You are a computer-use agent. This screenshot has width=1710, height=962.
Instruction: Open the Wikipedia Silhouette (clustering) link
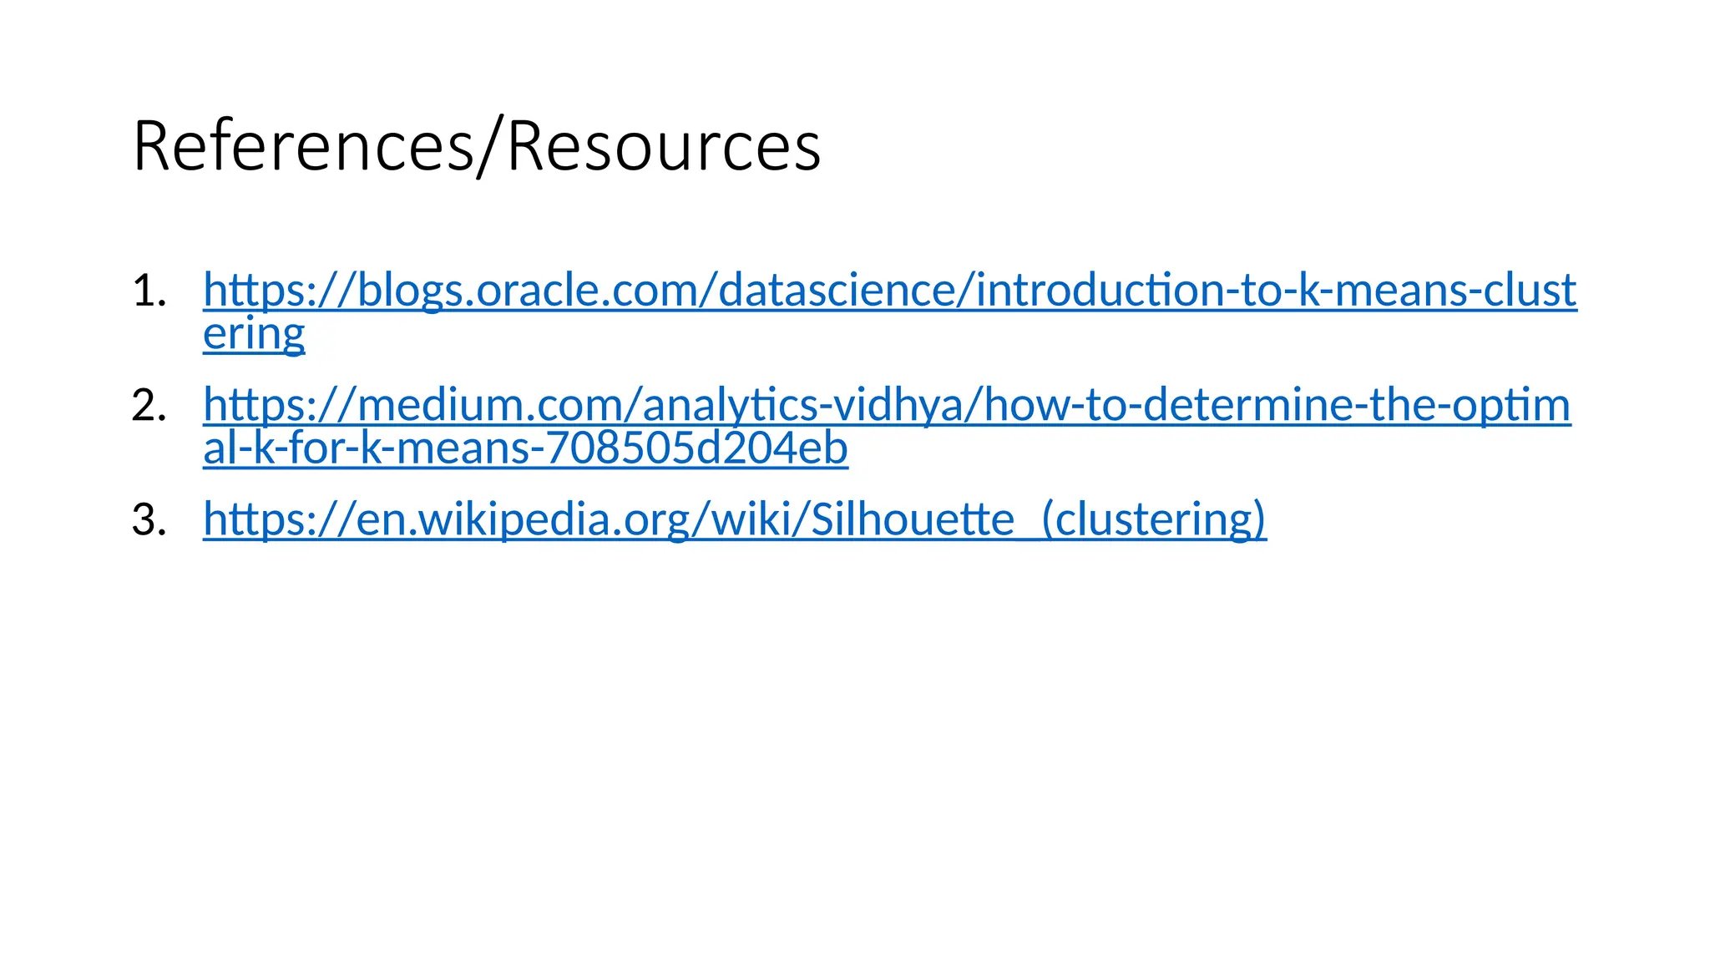pos(735,519)
